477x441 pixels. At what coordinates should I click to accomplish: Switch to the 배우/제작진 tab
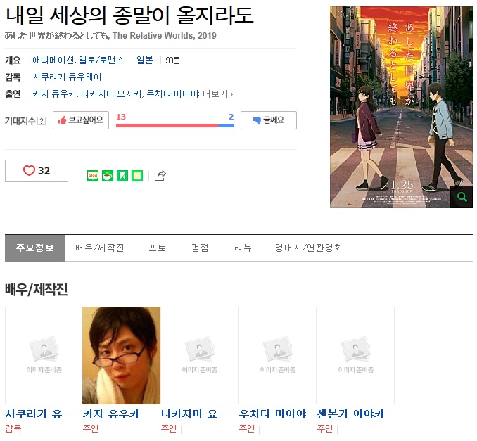(x=100, y=248)
